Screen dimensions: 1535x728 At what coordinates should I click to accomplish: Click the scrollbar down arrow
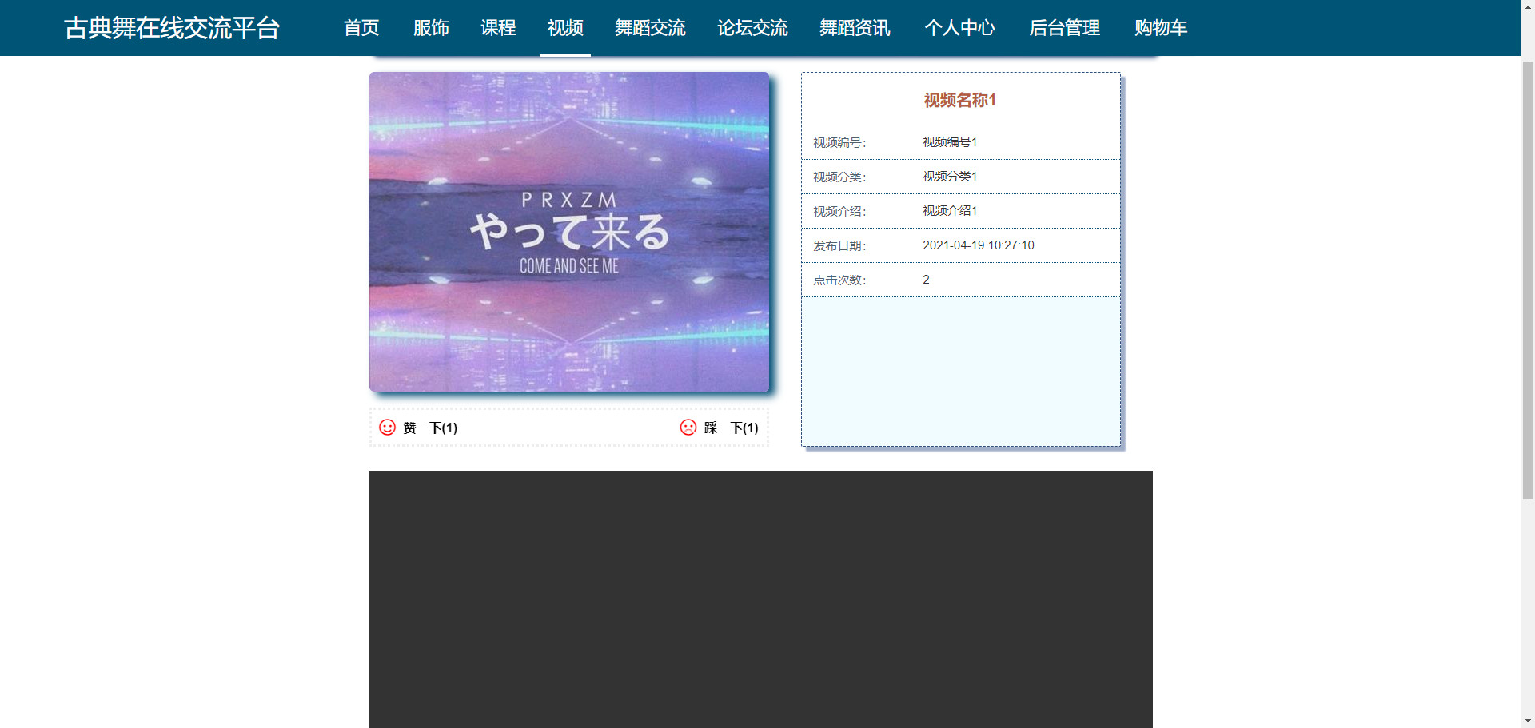[x=1528, y=721]
